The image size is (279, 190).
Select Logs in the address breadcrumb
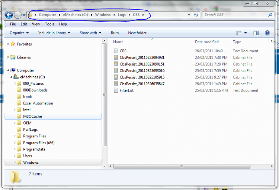coord(122,15)
